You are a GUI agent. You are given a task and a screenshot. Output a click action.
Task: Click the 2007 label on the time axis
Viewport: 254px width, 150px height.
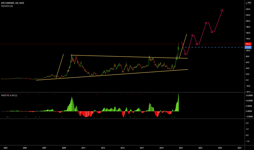[x=44, y=148]
